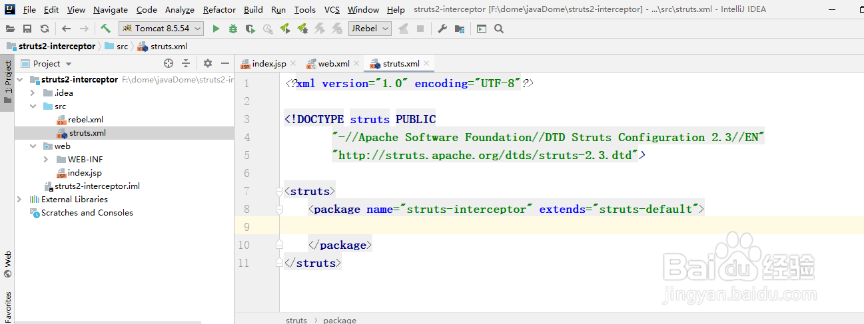Expand External Libraries node
Viewport: 864px width, 324px height.
19,199
